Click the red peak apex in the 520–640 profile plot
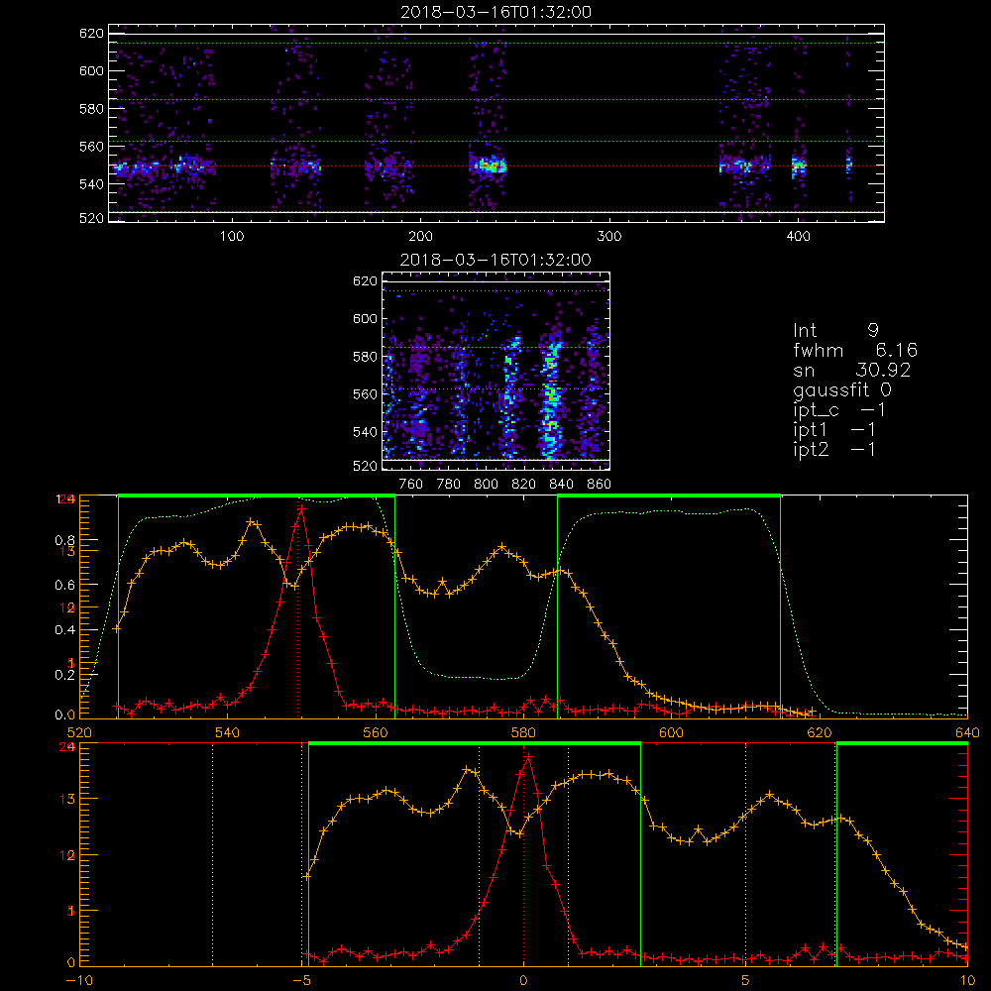991x991 pixels. [301, 508]
